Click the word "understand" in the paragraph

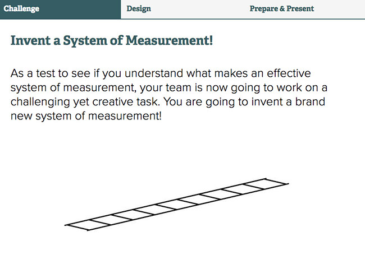coord(154,73)
